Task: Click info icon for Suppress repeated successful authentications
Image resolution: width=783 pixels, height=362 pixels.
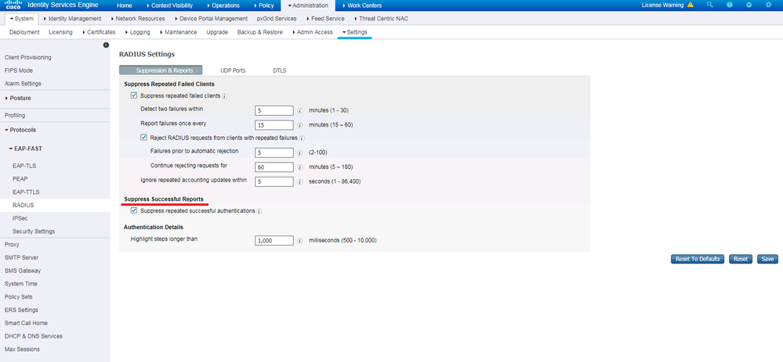Action: (x=259, y=212)
